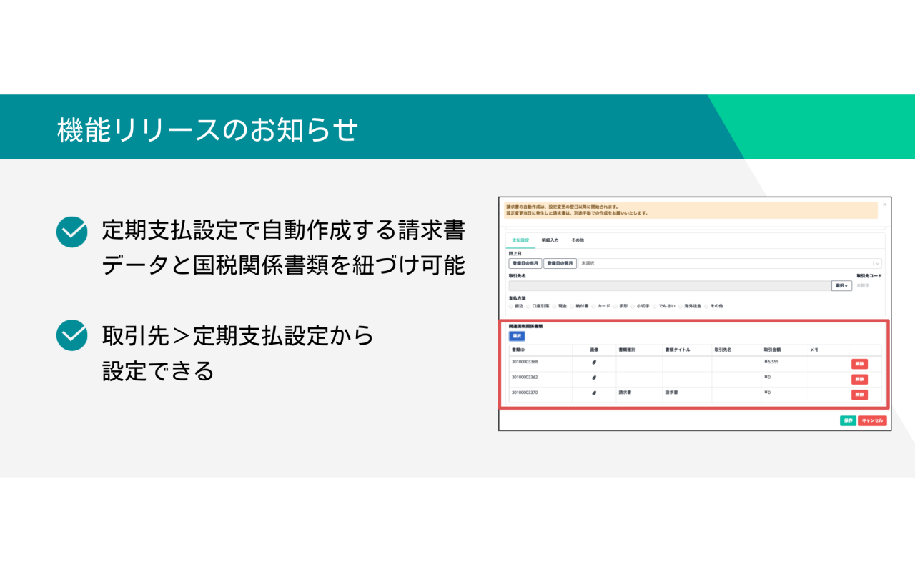Select the カード payment method radio button

[x=594, y=306]
